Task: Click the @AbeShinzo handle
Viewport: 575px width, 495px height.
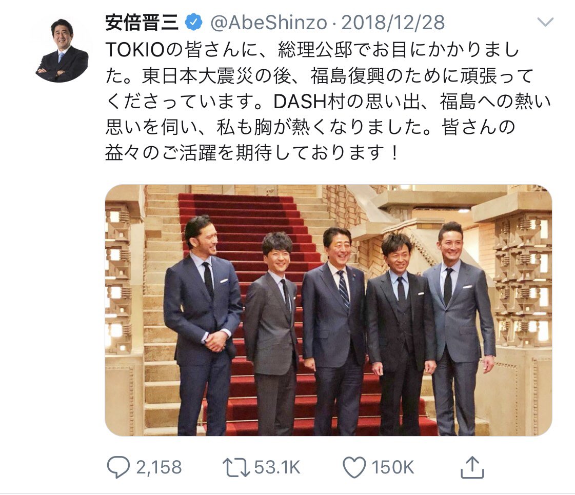Action: (269, 23)
